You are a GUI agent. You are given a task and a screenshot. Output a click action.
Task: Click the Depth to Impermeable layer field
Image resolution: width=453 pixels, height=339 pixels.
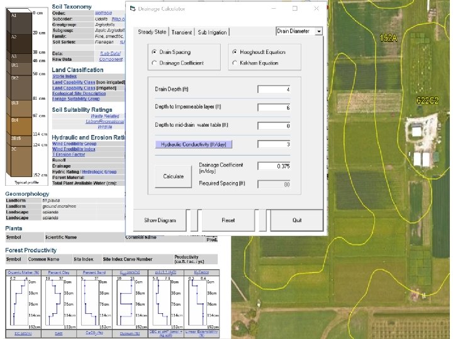(x=274, y=107)
